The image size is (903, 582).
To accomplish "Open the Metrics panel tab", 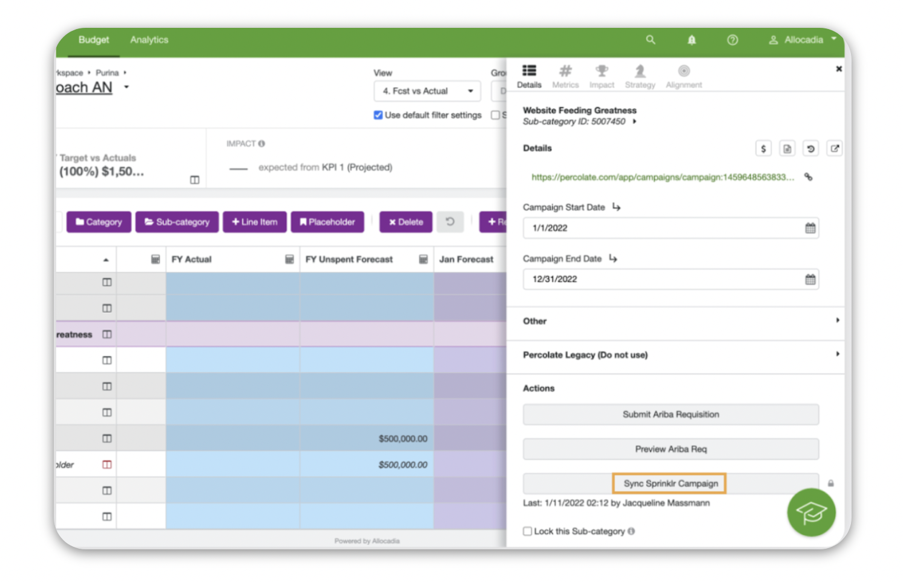I will click(x=565, y=77).
